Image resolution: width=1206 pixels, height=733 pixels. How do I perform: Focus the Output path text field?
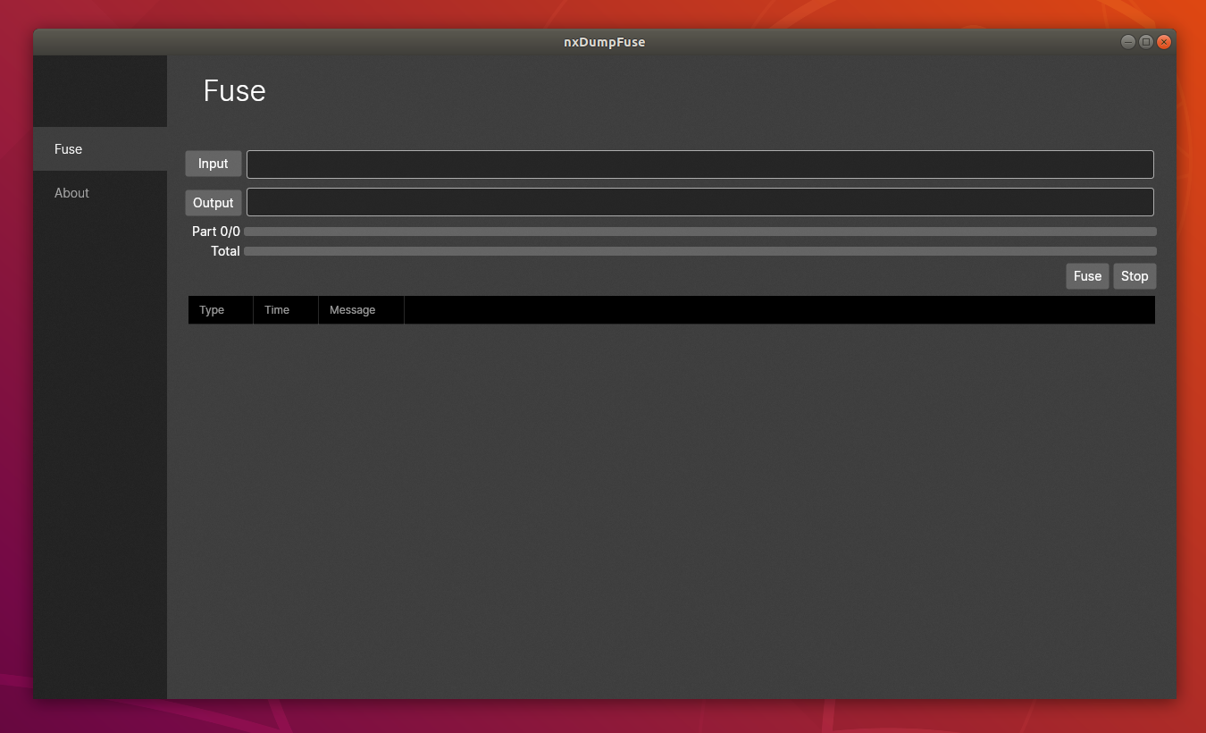tap(700, 202)
